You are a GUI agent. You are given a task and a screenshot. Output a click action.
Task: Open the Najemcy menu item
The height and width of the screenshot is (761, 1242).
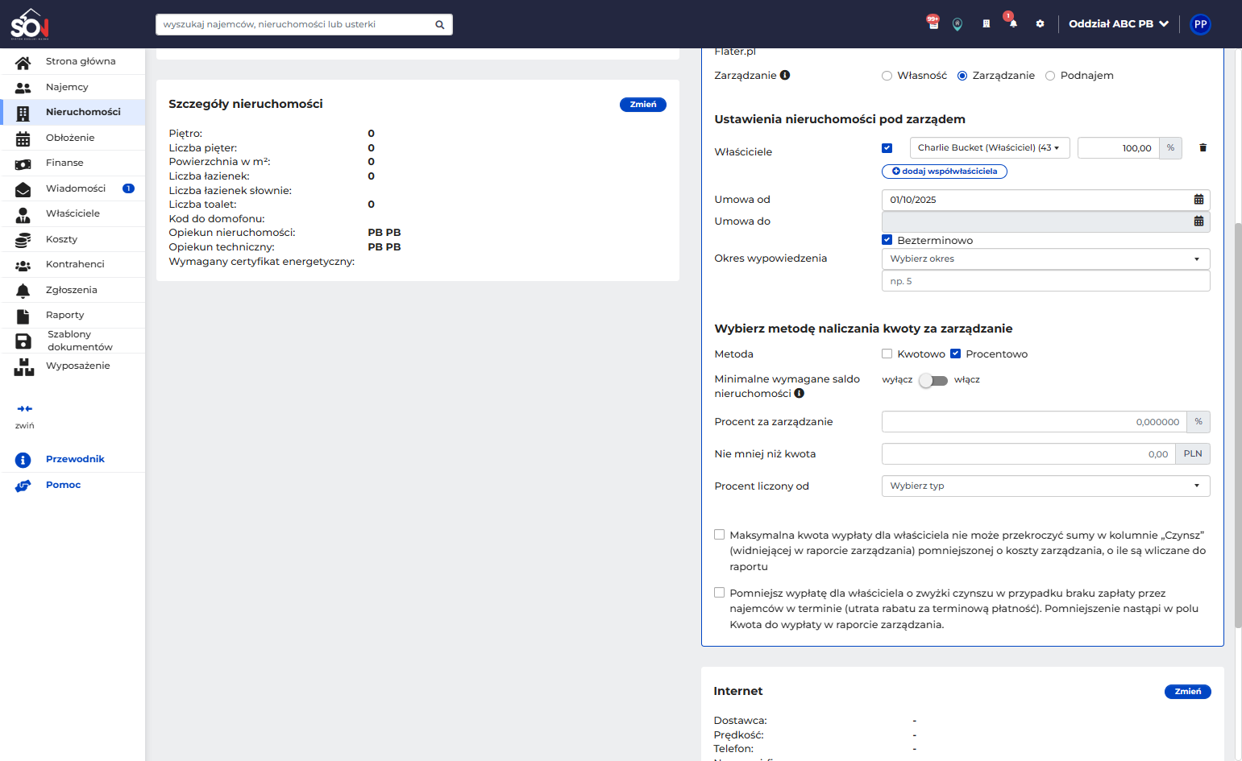(73, 87)
